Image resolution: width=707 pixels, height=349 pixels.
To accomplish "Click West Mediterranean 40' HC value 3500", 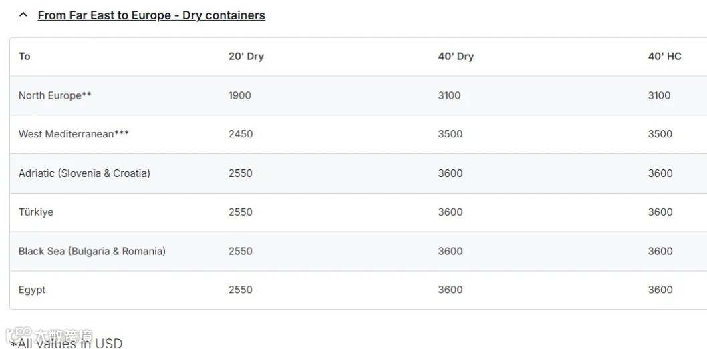I will 660,134.
